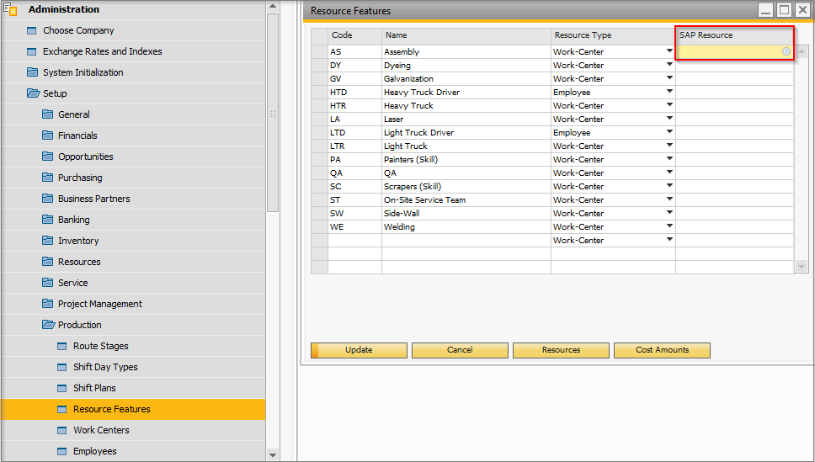The image size is (815, 462).
Task: Select Employees in the Production menu
Action: point(94,451)
